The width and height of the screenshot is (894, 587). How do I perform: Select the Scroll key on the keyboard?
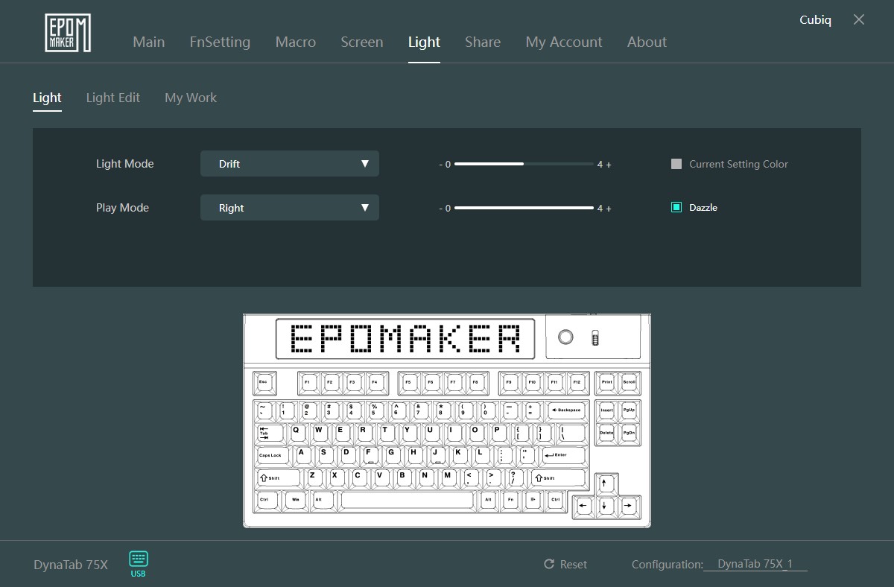point(630,382)
